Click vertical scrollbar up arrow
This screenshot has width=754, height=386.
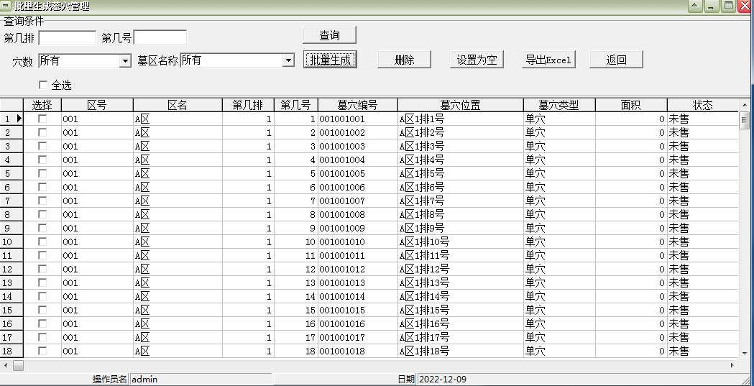745,105
